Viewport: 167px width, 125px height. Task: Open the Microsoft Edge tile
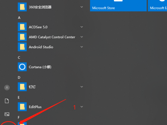click(x=157, y=5)
